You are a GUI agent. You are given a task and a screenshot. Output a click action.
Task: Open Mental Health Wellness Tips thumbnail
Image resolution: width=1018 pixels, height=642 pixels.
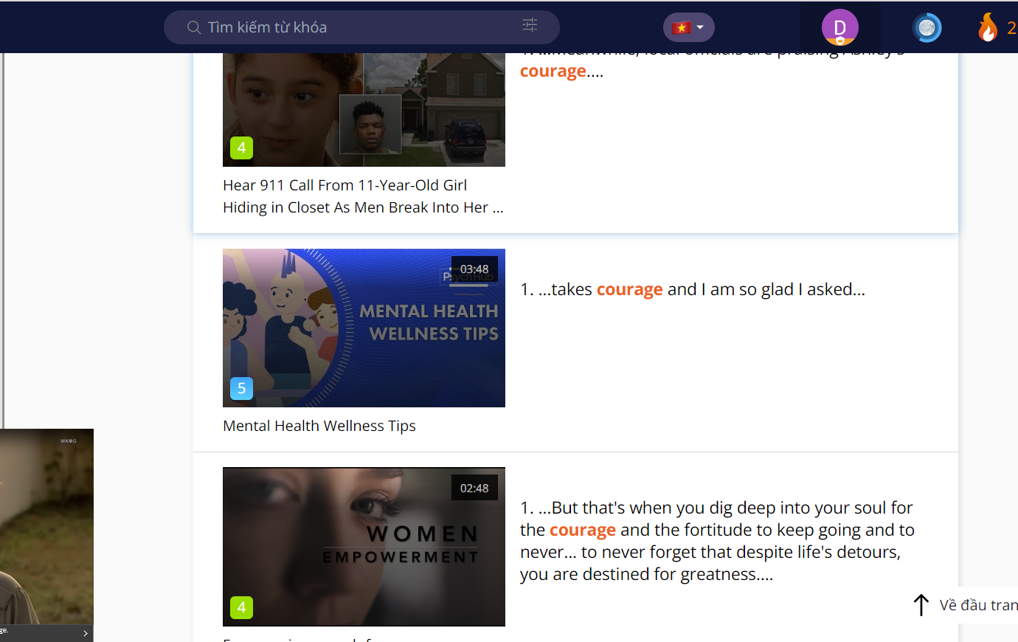[364, 328]
